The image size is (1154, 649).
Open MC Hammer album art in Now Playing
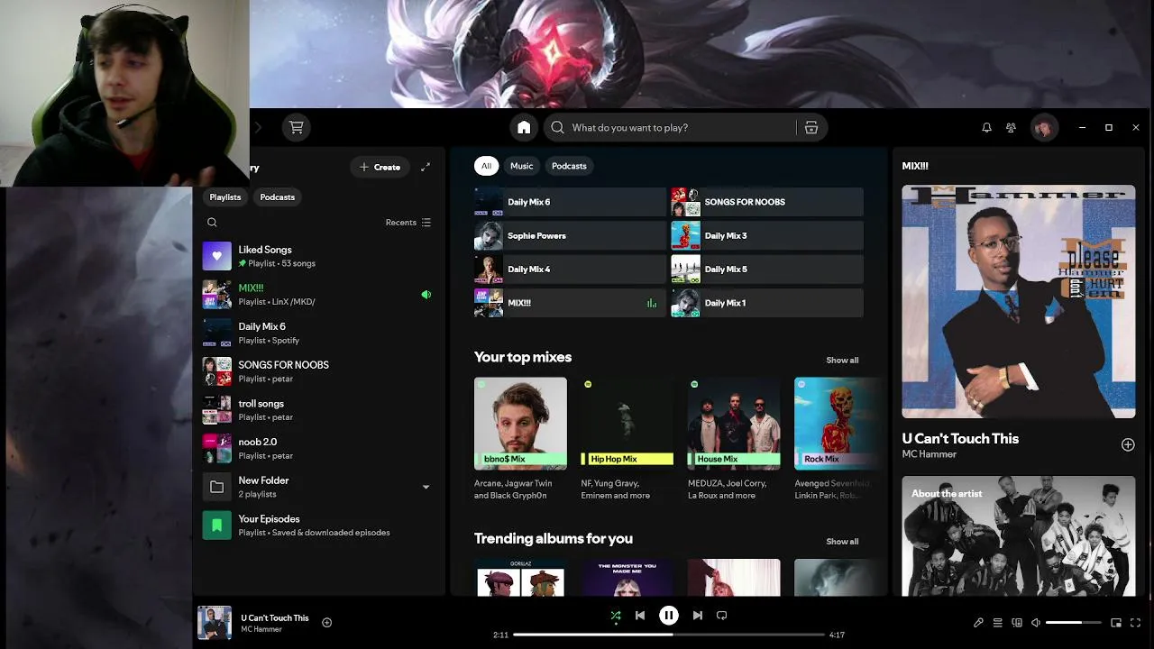pos(1019,302)
